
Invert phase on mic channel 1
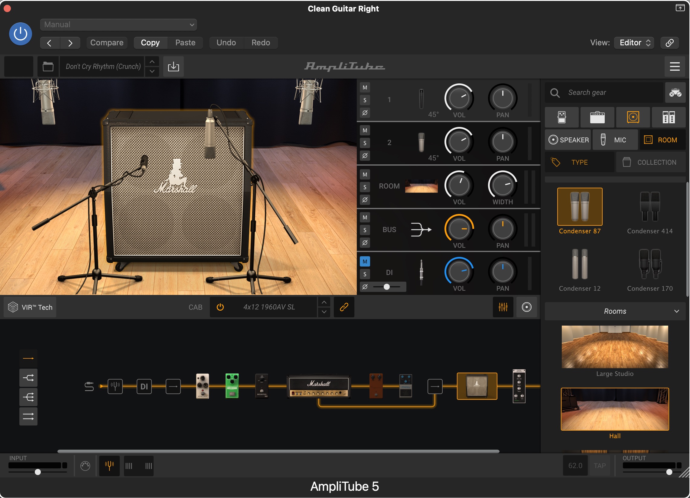point(365,113)
